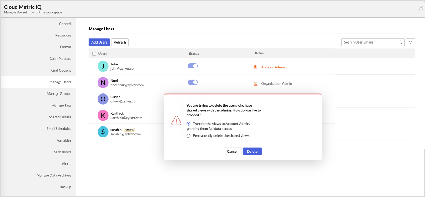This screenshot has height=197, width=425.
Task: Select Transfer the views to Account Admin
Action: [x=188, y=124]
